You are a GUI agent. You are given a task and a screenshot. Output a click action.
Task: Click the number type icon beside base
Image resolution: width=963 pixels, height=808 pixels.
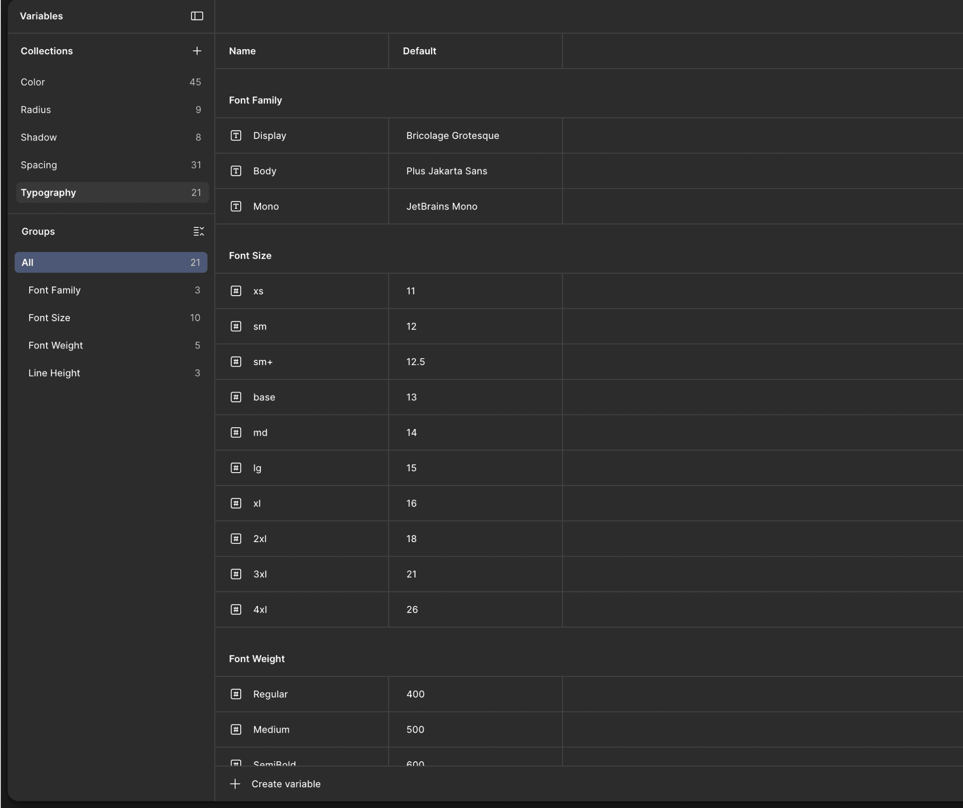pos(236,397)
